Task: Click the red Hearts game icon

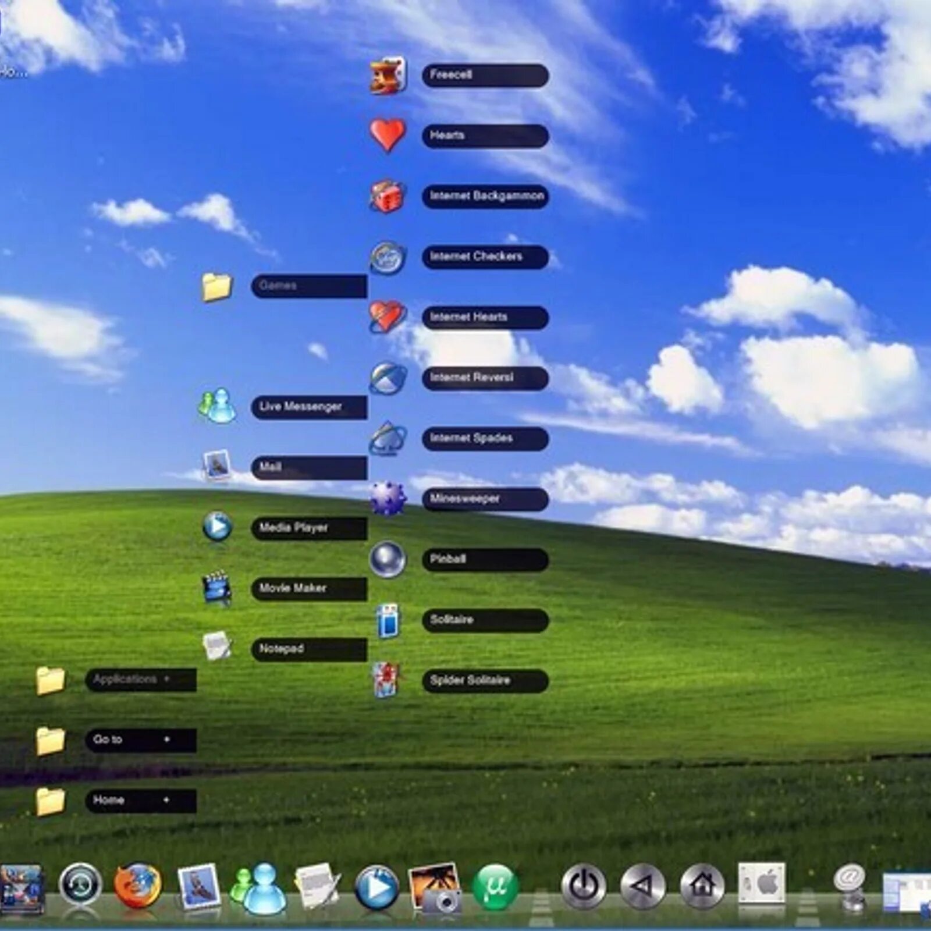Action: coord(388,134)
